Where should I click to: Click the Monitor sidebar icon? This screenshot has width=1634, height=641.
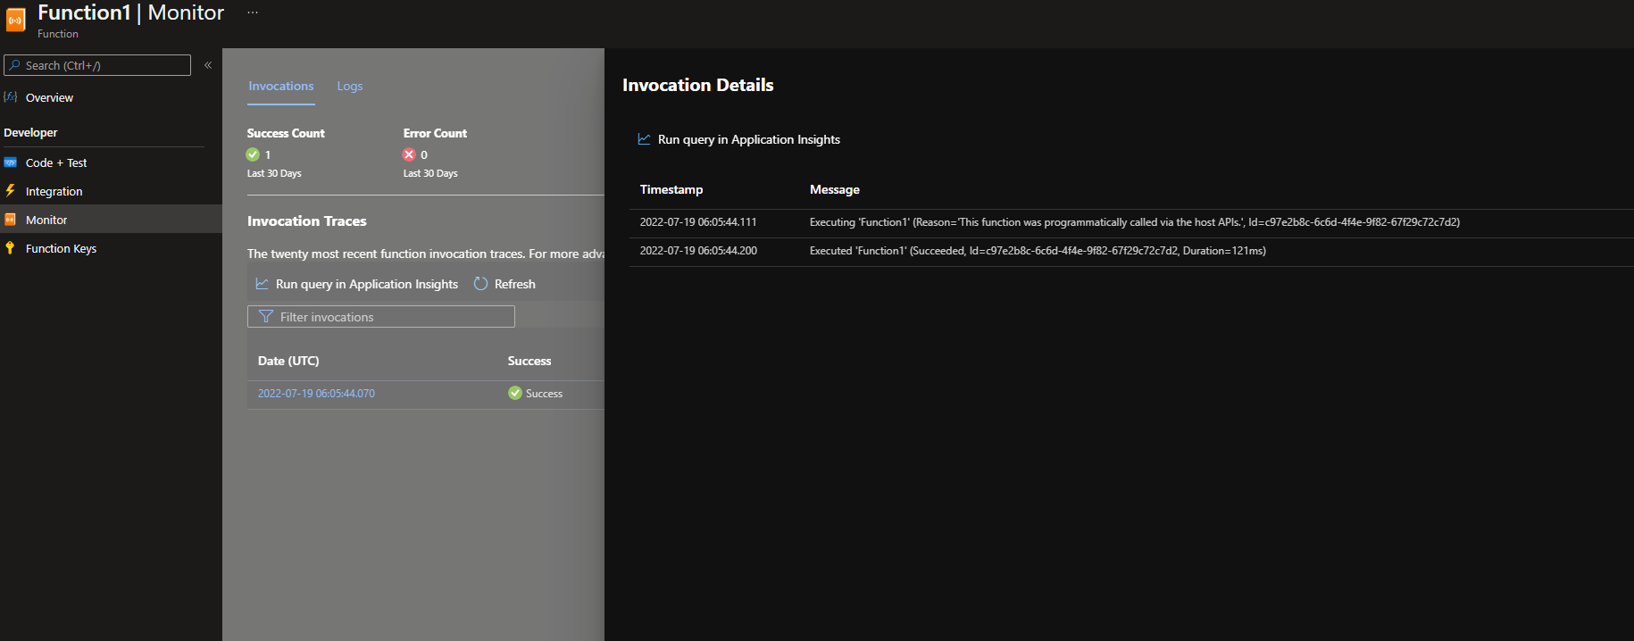11,220
